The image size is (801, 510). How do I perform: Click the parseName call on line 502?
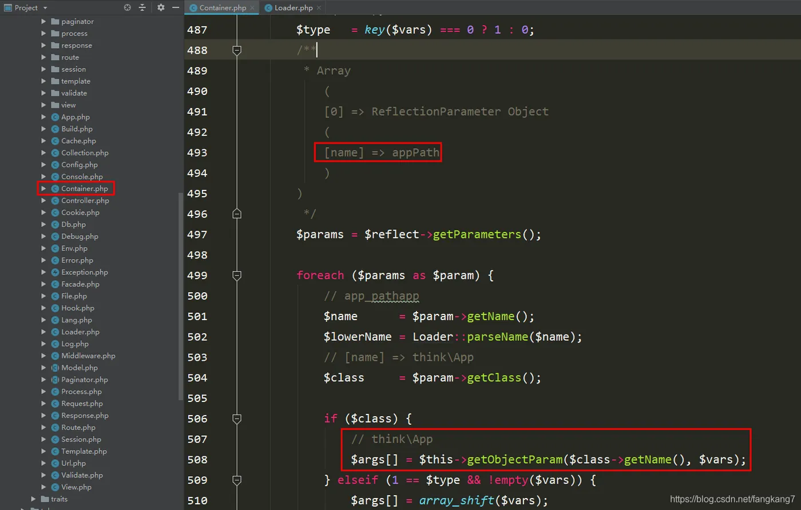[497, 337]
